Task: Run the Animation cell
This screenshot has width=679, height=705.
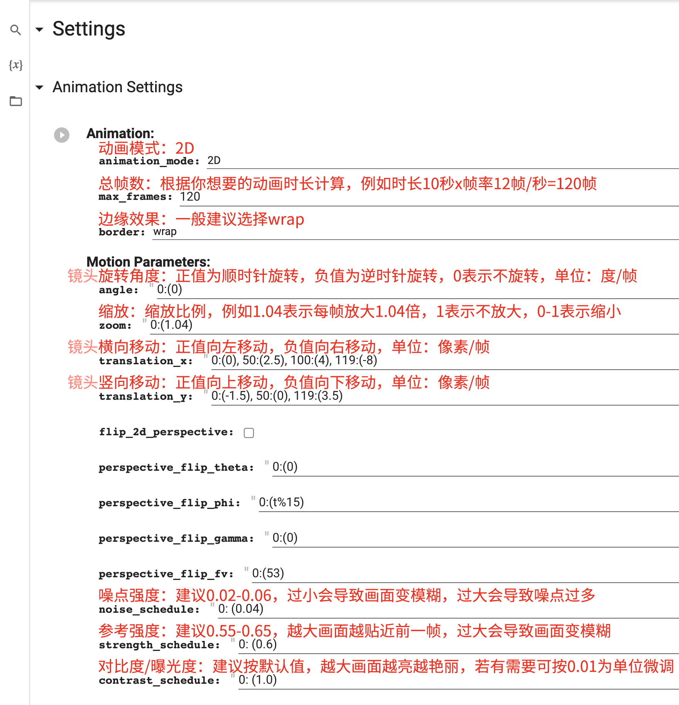Action: [x=62, y=135]
